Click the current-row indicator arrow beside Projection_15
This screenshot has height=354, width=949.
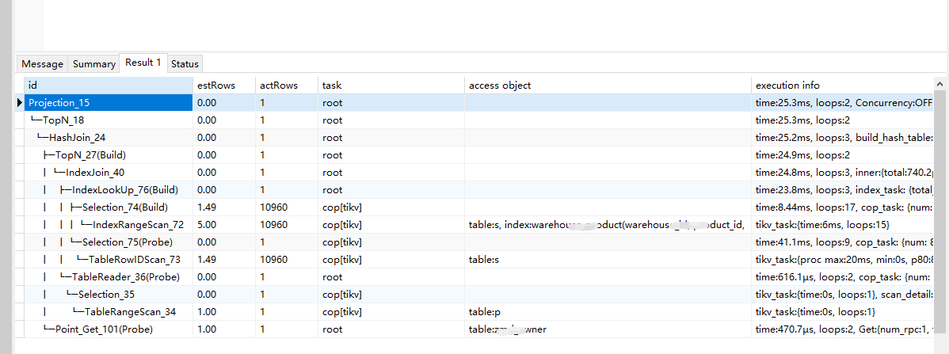pyautogui.click(x=20, y=103)
